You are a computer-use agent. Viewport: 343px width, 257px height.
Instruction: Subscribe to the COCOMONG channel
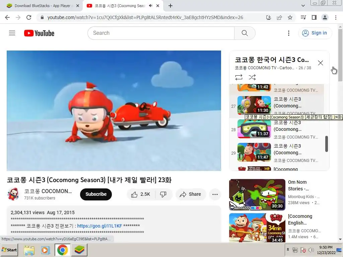[96, 194]
